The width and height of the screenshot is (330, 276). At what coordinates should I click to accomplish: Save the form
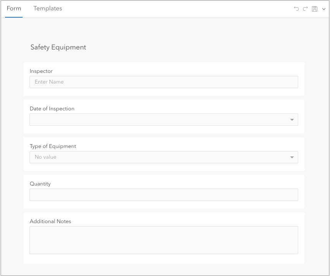[315, 8]
